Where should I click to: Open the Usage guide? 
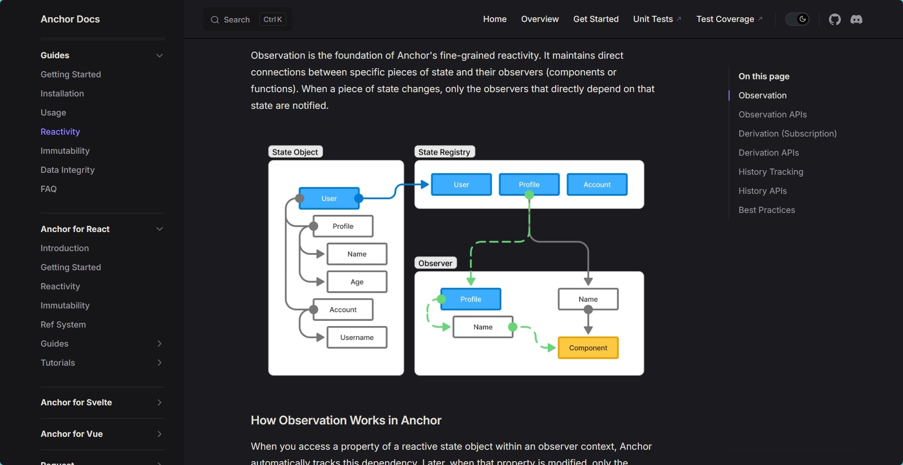[53, 113]
